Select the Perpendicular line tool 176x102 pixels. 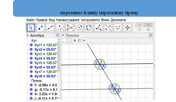pyautogui.click(x=60, y=28)
